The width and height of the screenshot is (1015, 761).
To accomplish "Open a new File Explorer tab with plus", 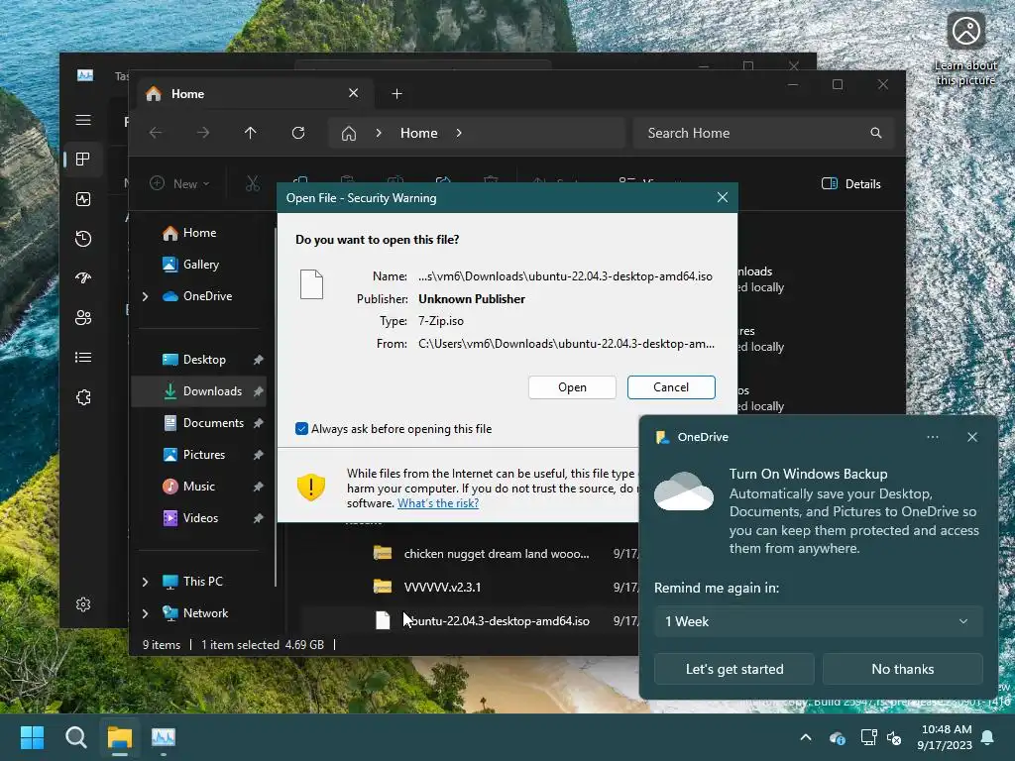I will 396,94.
